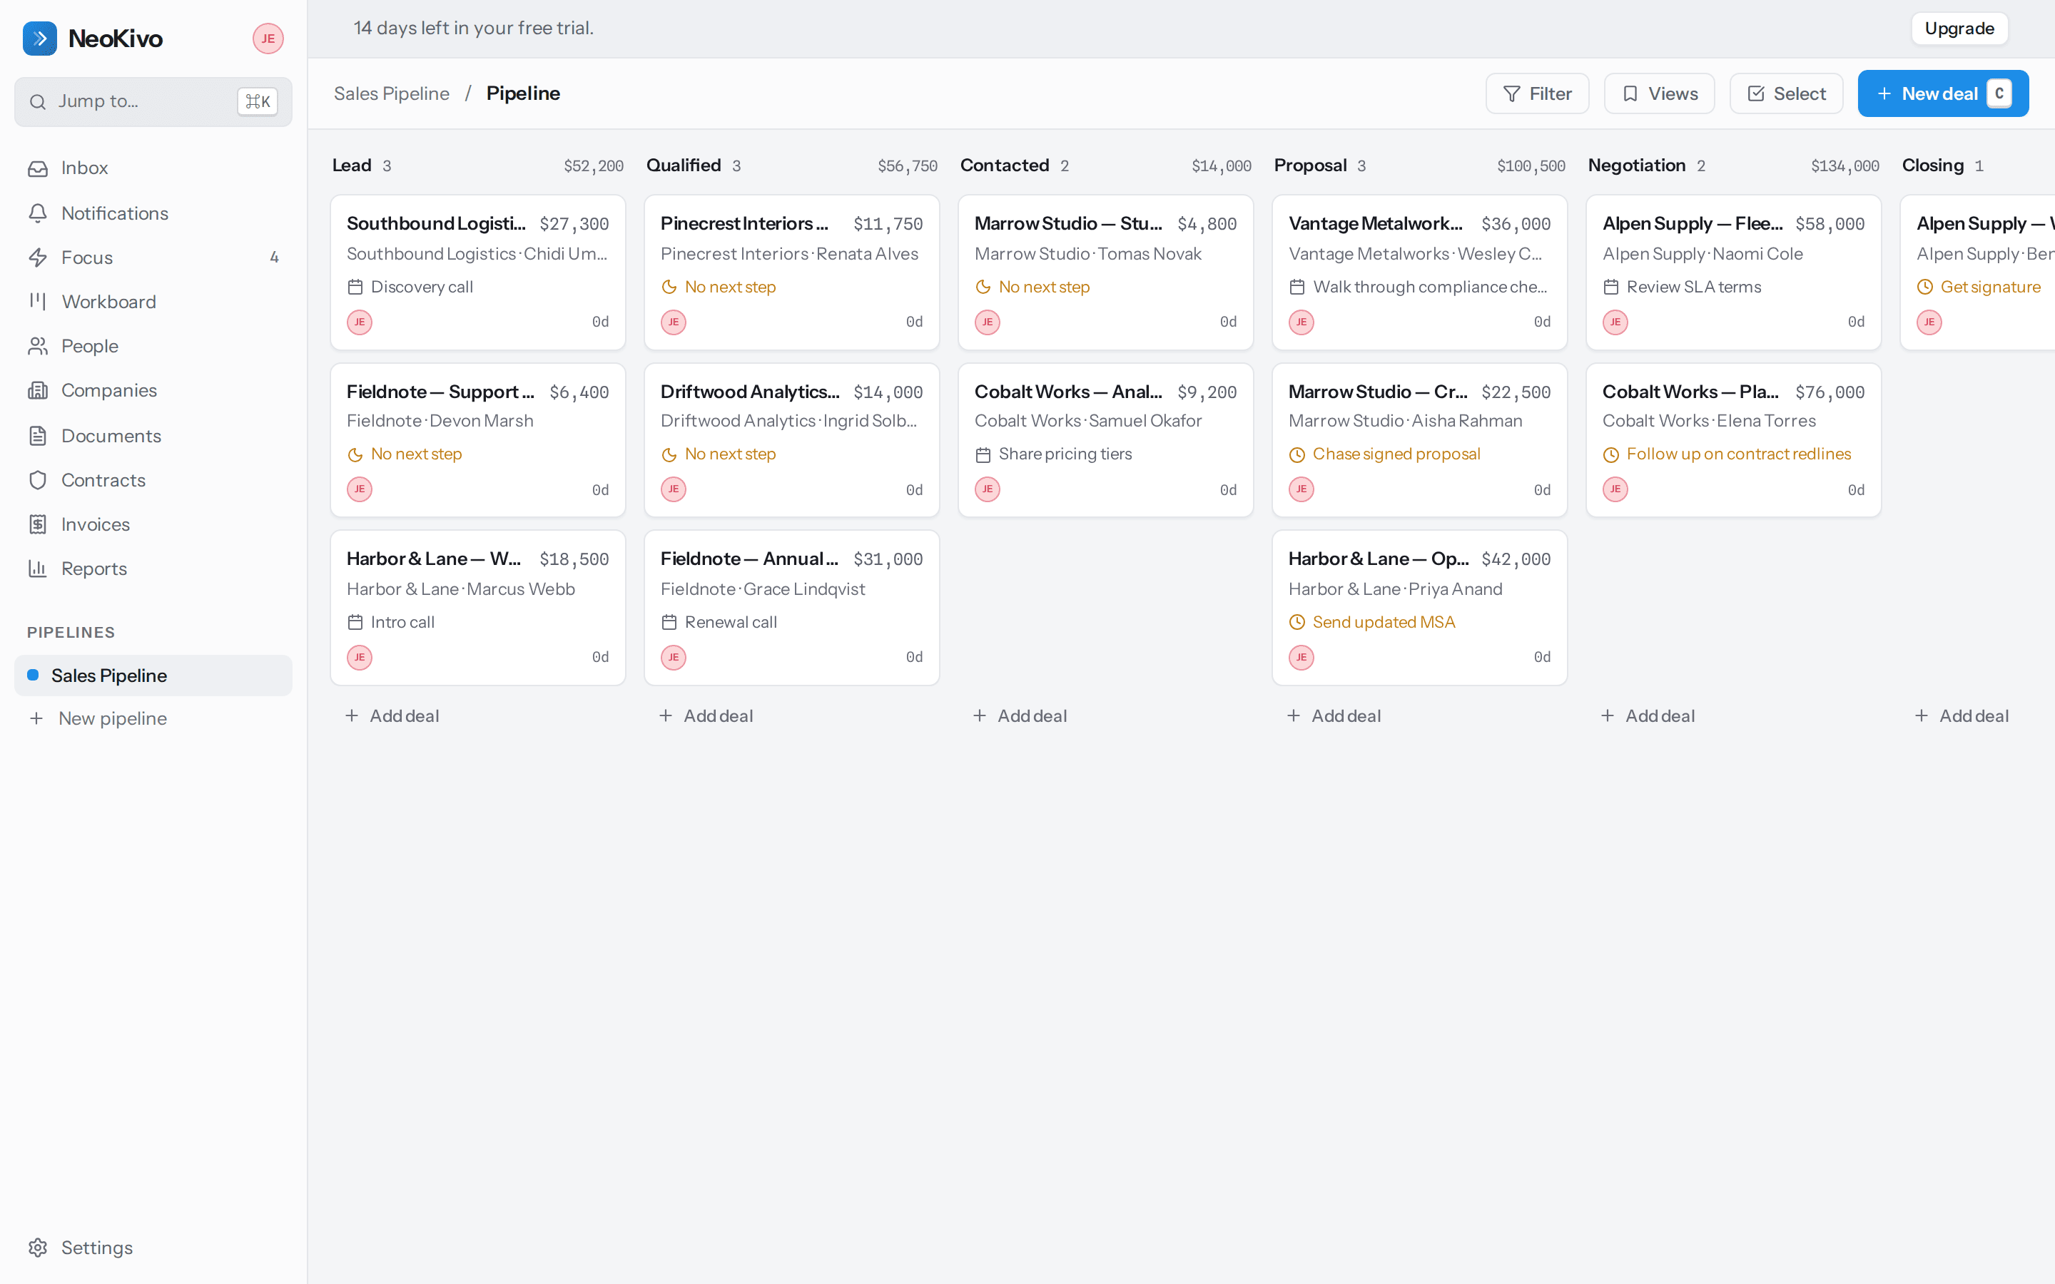Viewport: 2055px width, 1284px height.
Task: Open Workboard in the sidebar
Action: [x=153, y=302]
